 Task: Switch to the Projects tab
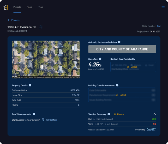(x=17, y=7)
